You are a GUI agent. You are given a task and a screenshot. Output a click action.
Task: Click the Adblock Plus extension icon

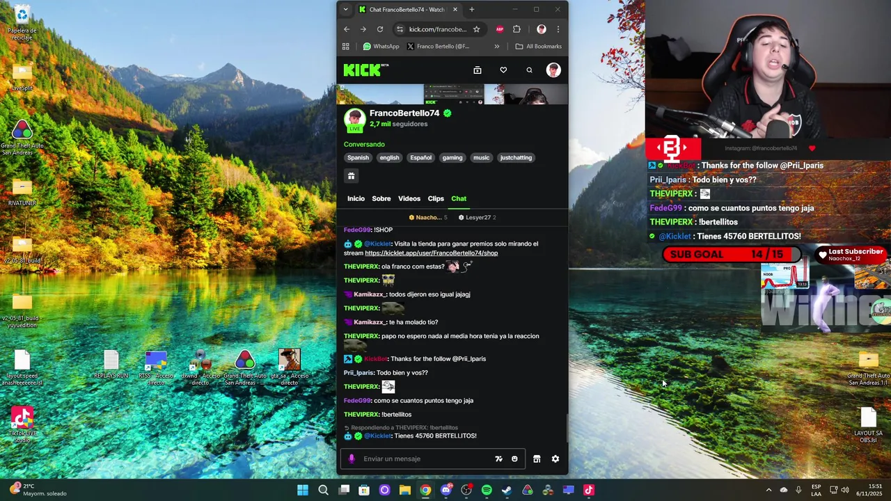499,29
